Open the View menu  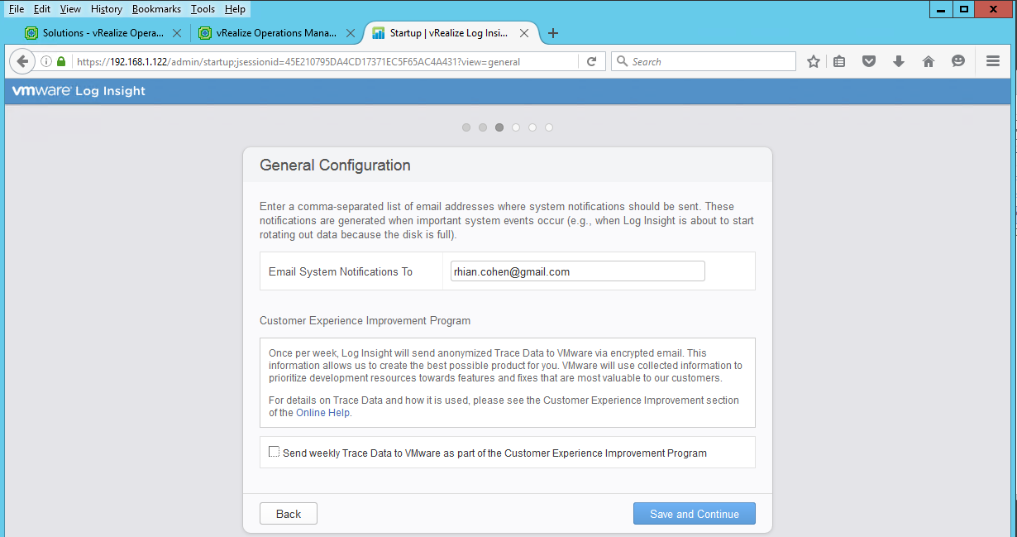[x=70, y=9]
